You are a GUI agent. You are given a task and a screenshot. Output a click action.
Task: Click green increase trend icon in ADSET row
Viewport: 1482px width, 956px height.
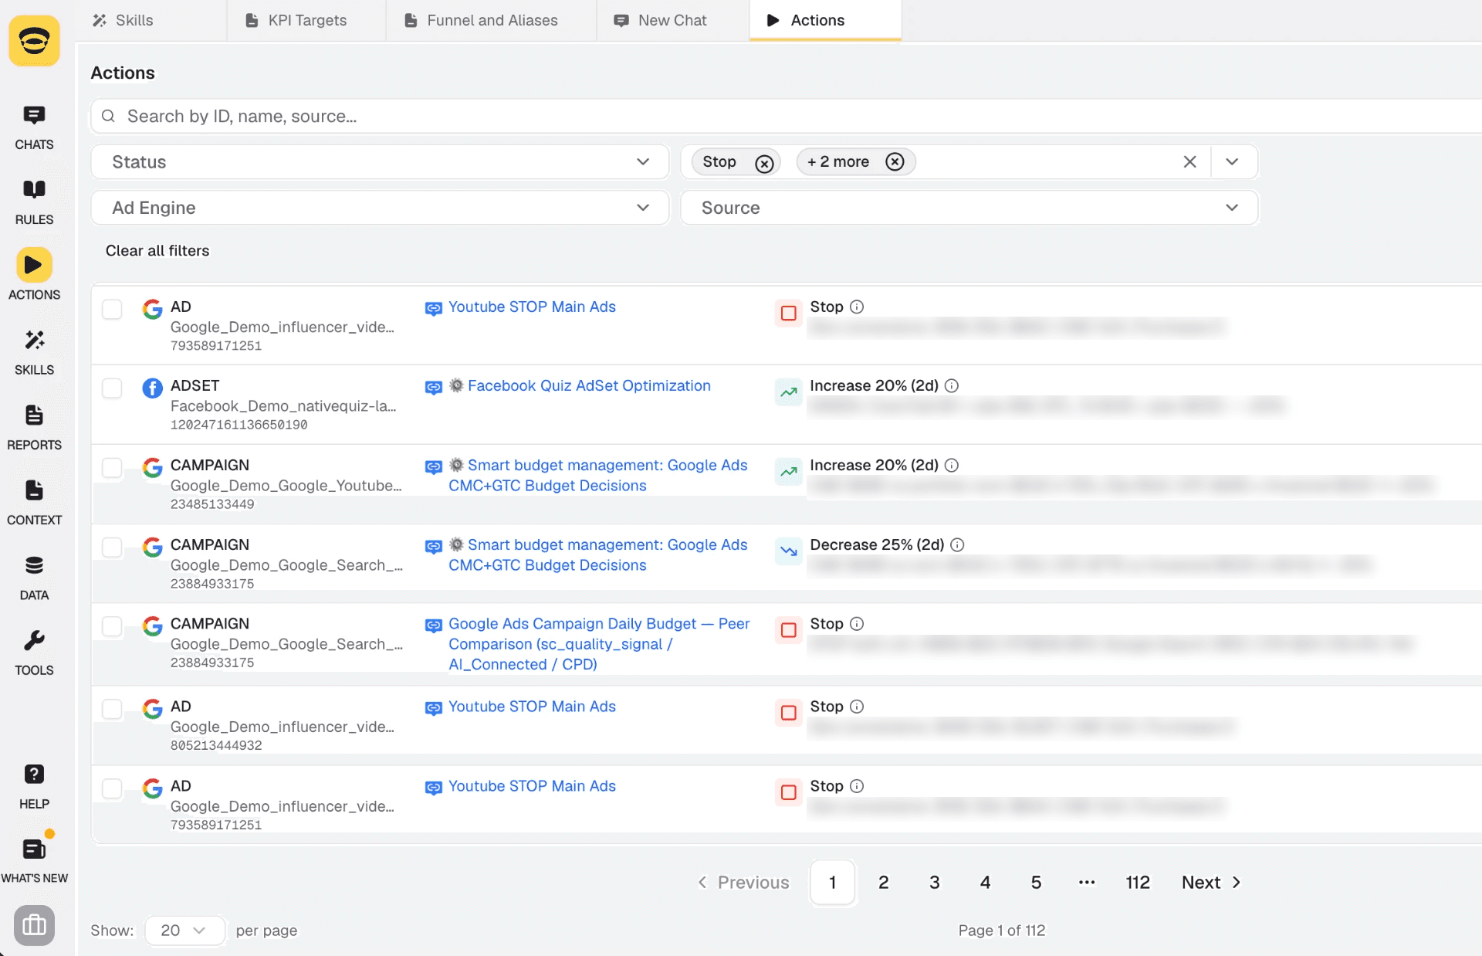point(789,392)
